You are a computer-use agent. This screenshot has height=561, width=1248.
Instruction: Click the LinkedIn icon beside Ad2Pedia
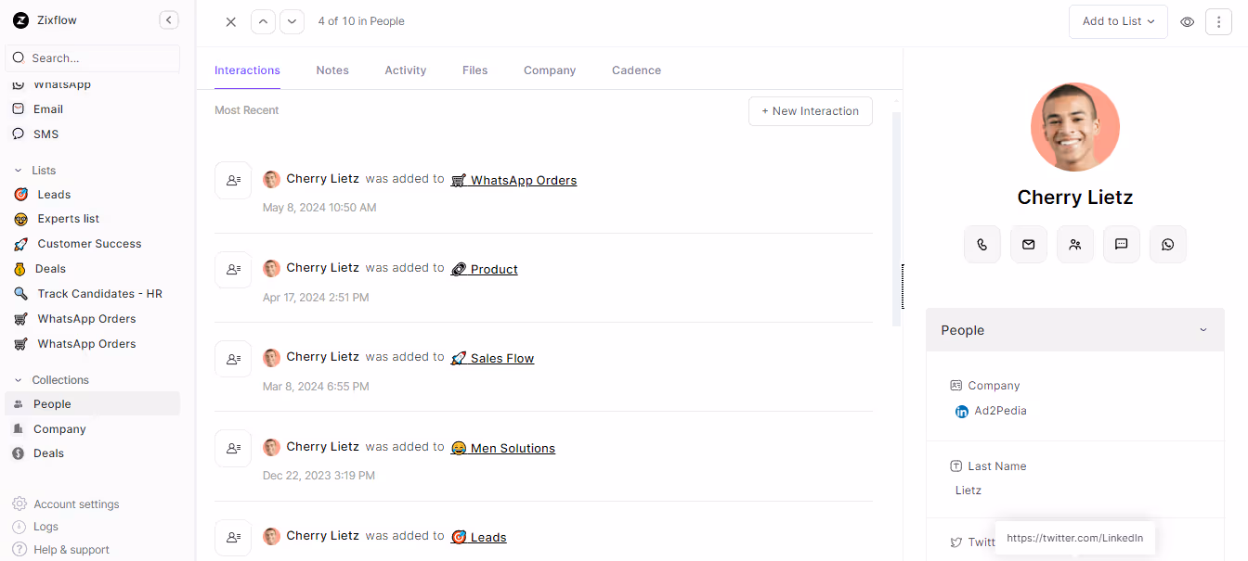coord(962,412)
